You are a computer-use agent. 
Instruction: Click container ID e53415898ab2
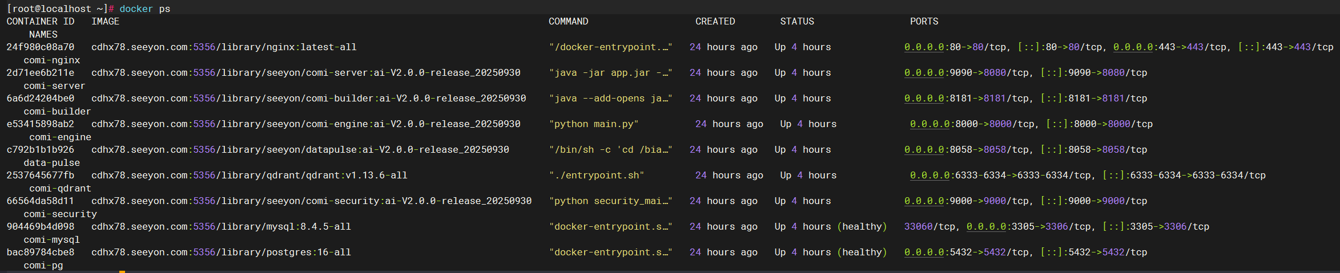[x=40, y=124]
